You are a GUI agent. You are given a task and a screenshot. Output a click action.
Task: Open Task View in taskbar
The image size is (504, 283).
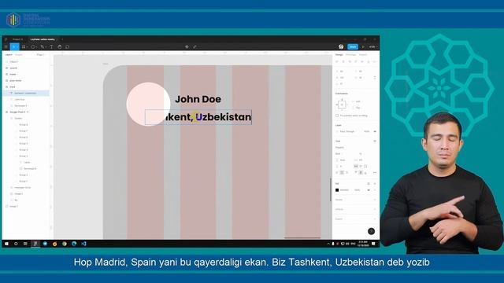pyautogui.click(x=25, y=244)
